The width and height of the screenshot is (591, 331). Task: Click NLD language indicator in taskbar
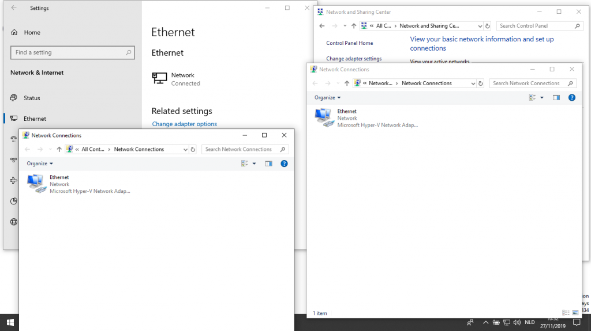pos(530,322)
